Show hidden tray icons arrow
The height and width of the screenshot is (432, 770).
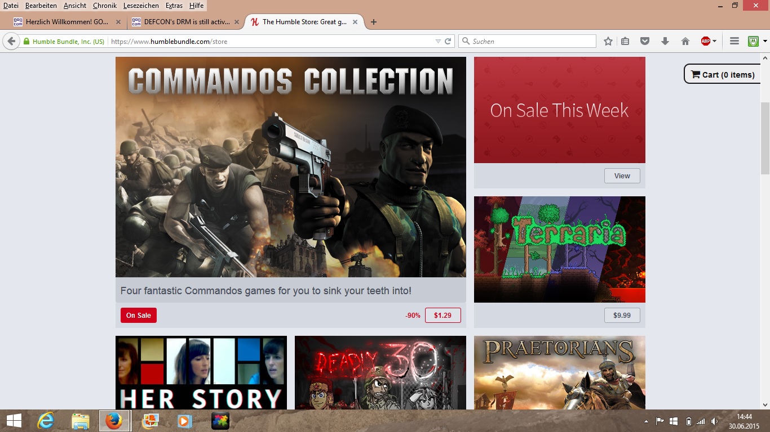(646, 421)
